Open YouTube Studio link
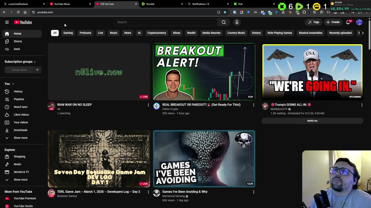The height and width of the screenshot is (208, 371). coord(22,206)
